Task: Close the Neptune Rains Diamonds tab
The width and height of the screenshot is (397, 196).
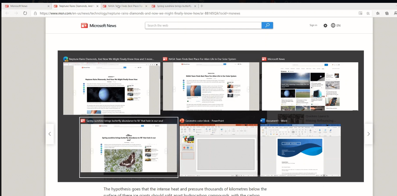Action: (x=97, y=6)
